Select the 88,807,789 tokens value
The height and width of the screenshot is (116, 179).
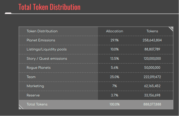tap(152, 49)
